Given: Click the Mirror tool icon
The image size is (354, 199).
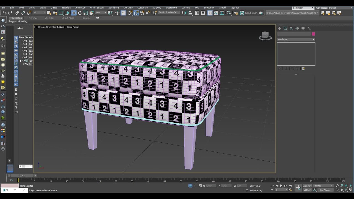Looking at the screenshot, I should [184, 13].
